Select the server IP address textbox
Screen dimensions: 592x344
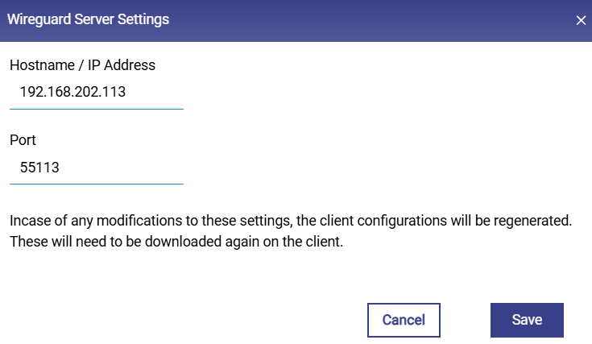(97, 92)
